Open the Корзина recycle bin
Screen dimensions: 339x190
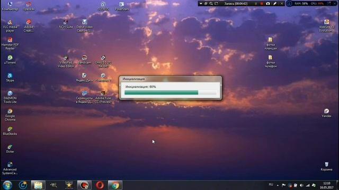tap(326, 167)
